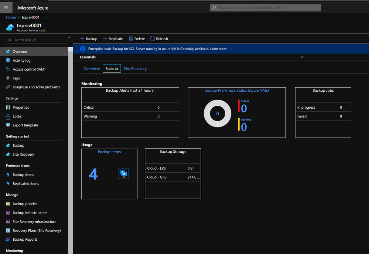This screenshot has width=369, height=254.
Task: Click Warning count in Pre-Check Status
Action: tap(244, 127)
